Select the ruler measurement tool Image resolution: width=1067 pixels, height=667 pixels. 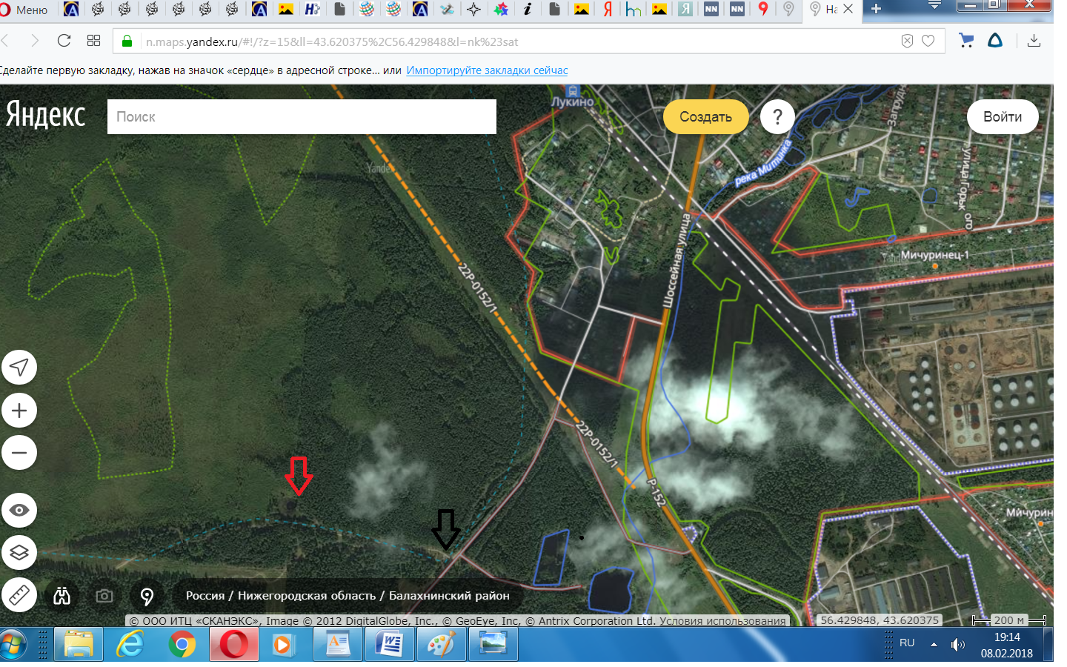click(19, 594)
